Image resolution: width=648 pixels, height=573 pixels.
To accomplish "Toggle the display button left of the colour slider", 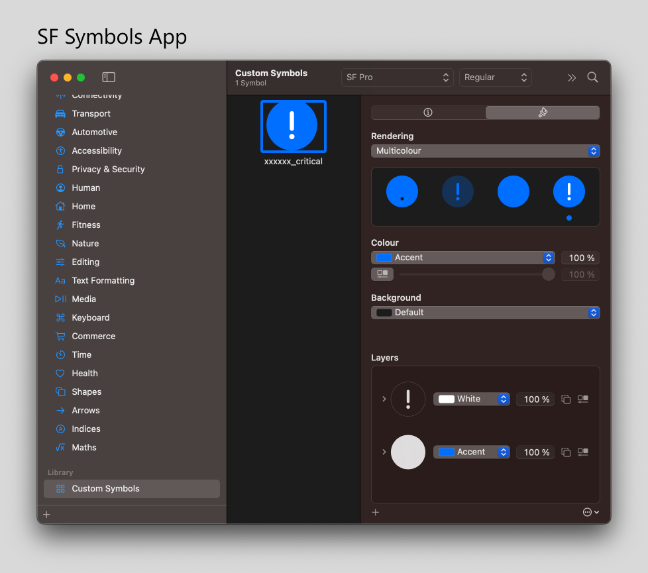I will [x=382, y=274].
